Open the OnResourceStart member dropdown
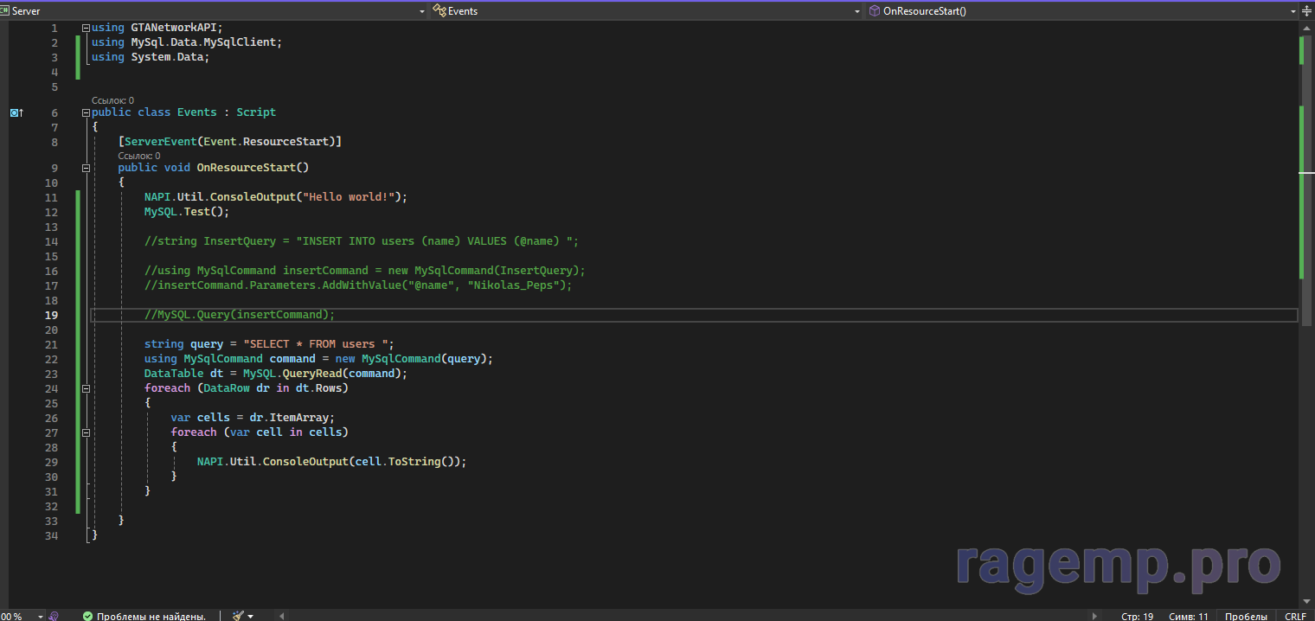Viewport: 1315px width, 621px height. click(1293, 11)
